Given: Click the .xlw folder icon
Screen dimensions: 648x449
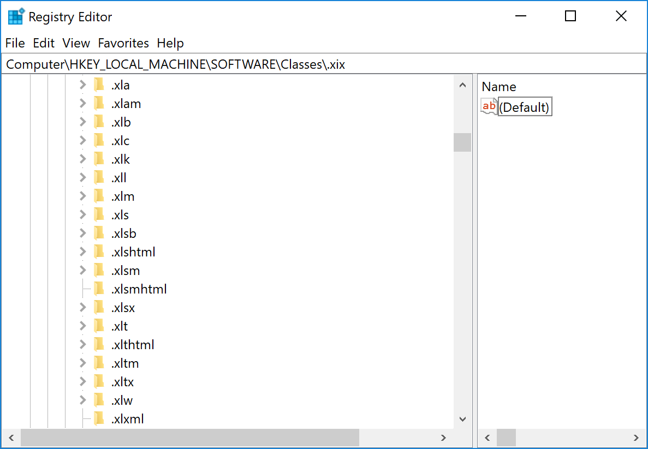Looking at the screenshot, I should click(99, 400).
